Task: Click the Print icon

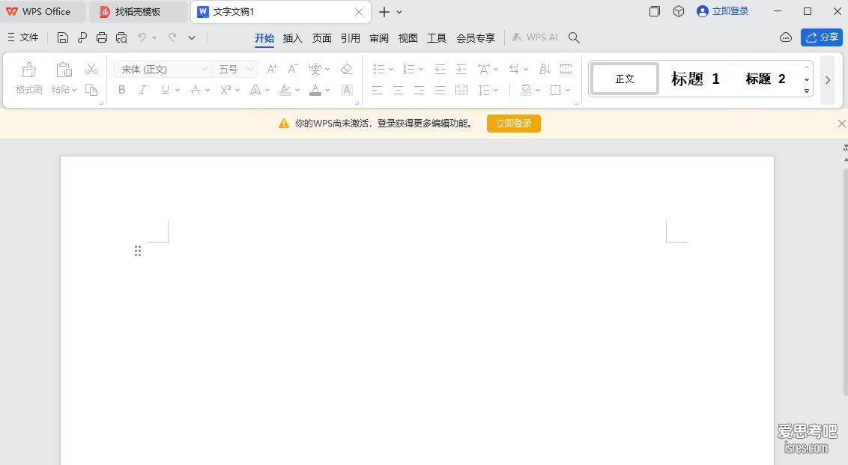Action: (x=102, y=37)
